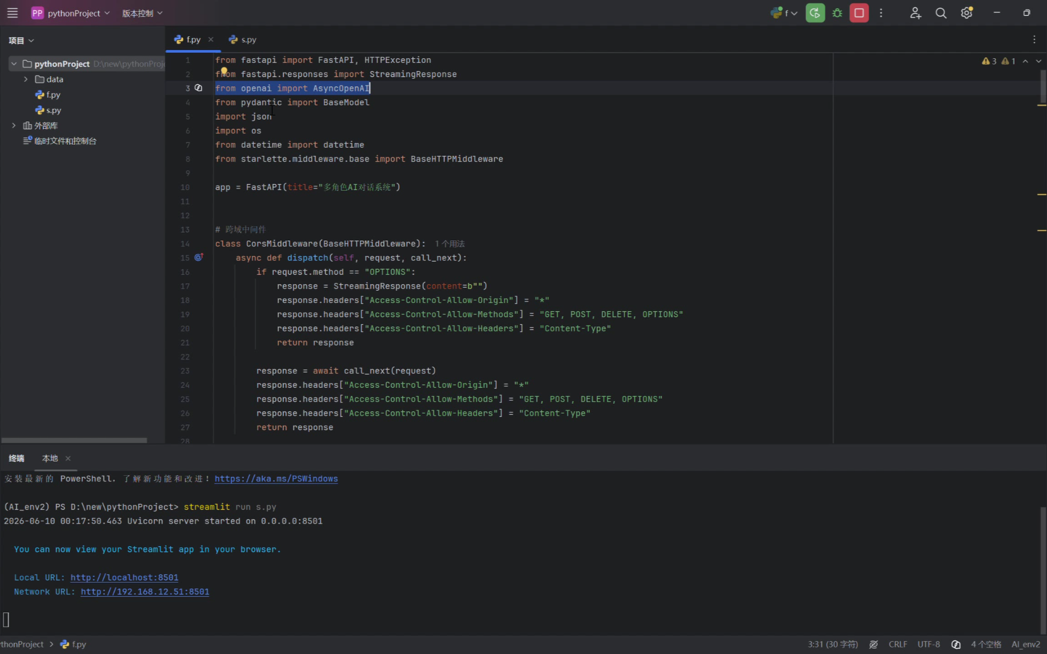This screenshot has width=1047, height=654.
Task: Open Search Everywhere magnifier
Action: coord(940,13)
